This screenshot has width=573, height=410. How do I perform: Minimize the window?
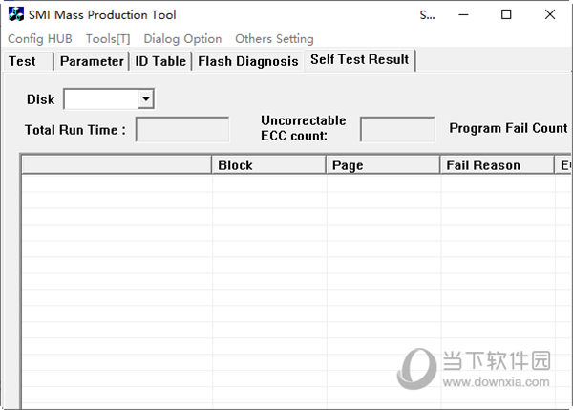[463, 15]
